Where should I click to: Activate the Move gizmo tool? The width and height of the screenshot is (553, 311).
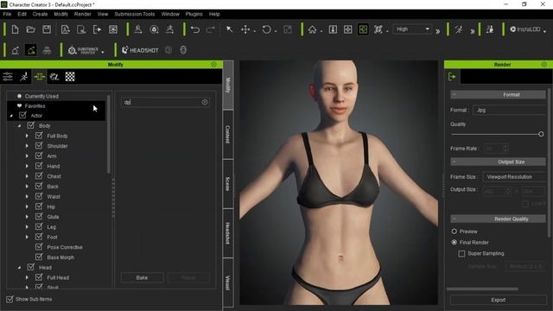245,29
